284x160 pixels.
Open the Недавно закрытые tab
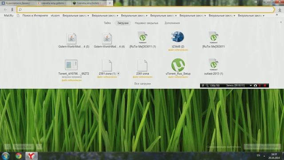coord(146,23)
